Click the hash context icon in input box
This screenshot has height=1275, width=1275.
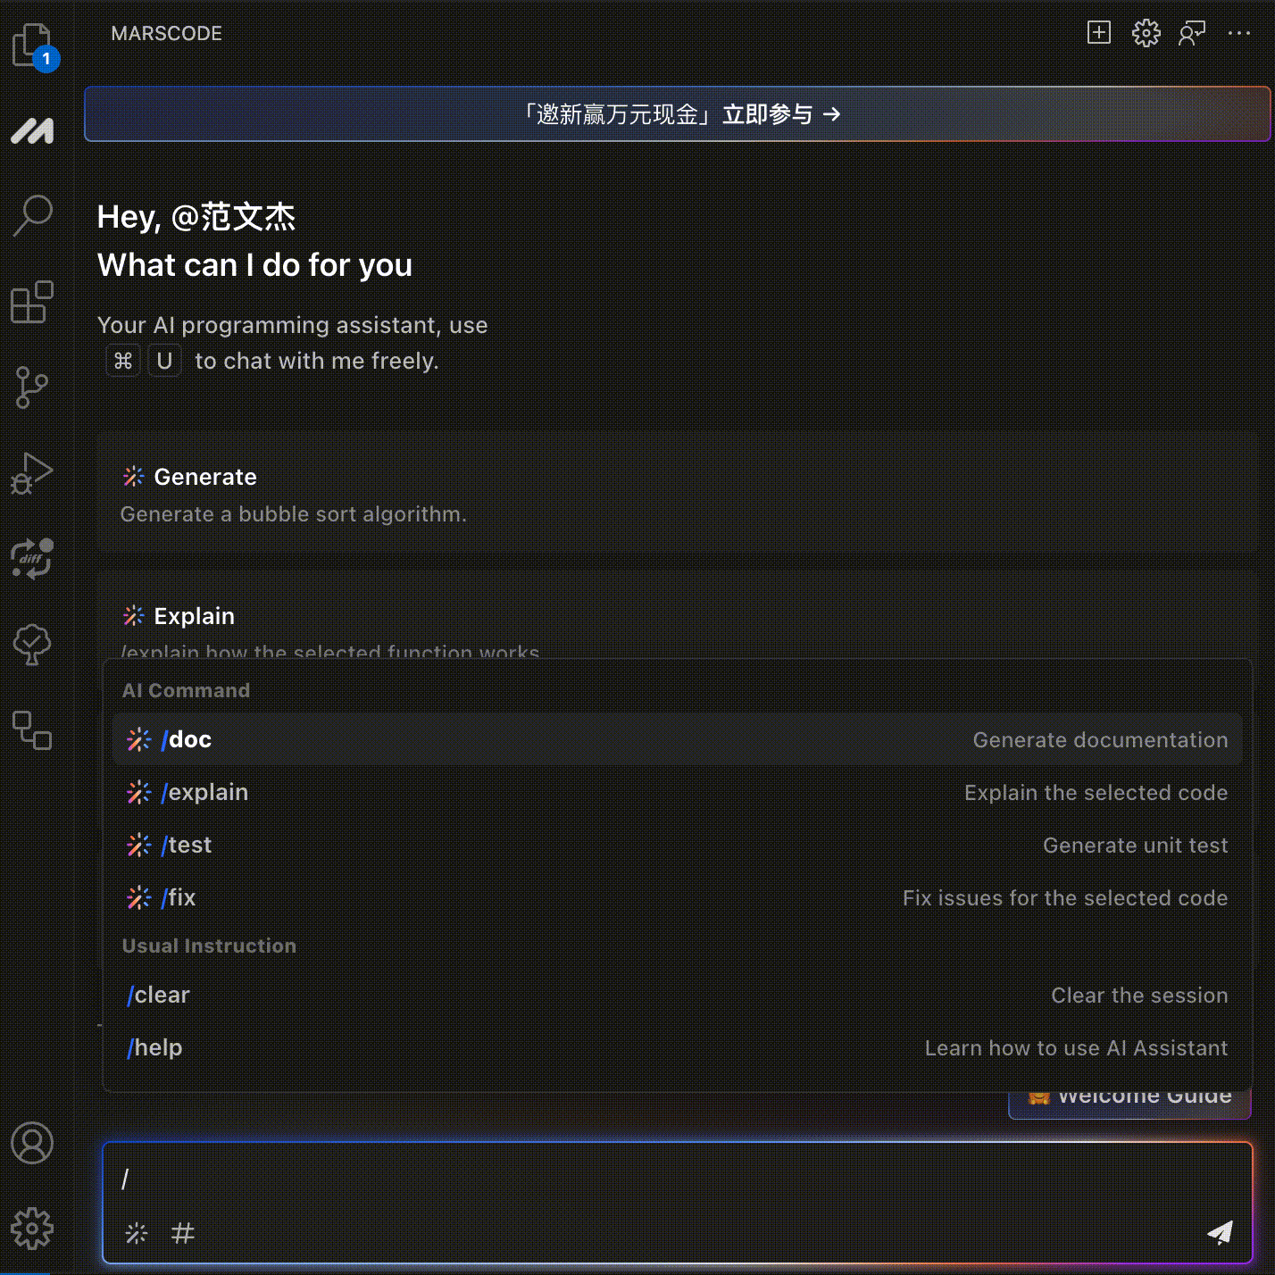(183, 1233)
